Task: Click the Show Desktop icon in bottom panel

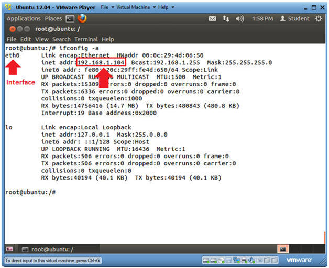Action: pyautogui.click(x=9, y=249)
